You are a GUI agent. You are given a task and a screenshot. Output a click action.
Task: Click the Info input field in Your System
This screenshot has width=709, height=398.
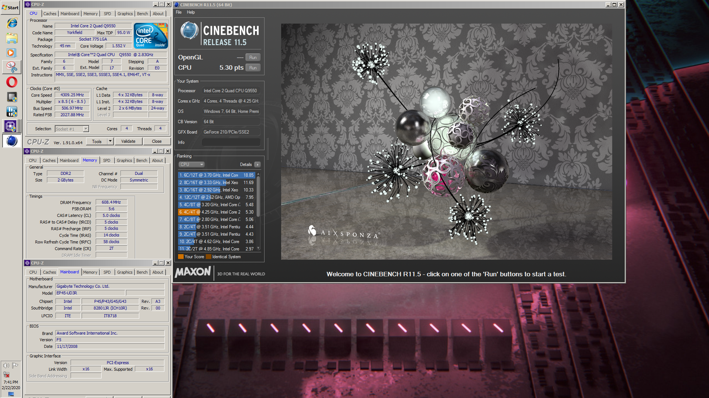[x=231, y=142]
